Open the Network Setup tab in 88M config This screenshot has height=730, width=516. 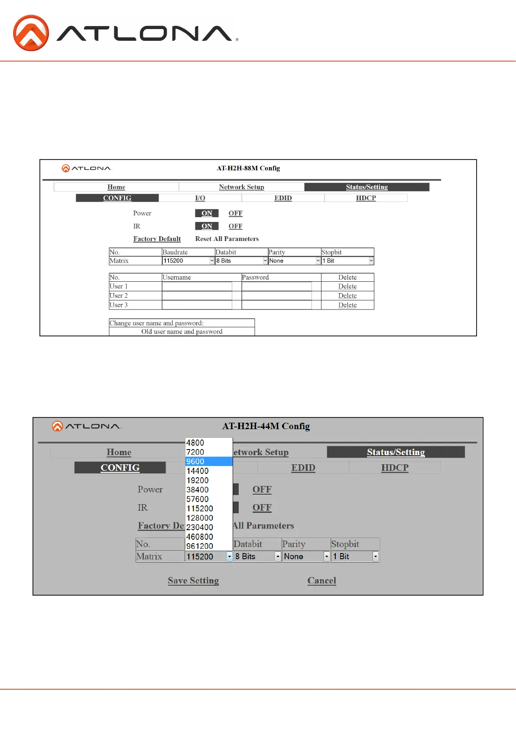(241, 187)
